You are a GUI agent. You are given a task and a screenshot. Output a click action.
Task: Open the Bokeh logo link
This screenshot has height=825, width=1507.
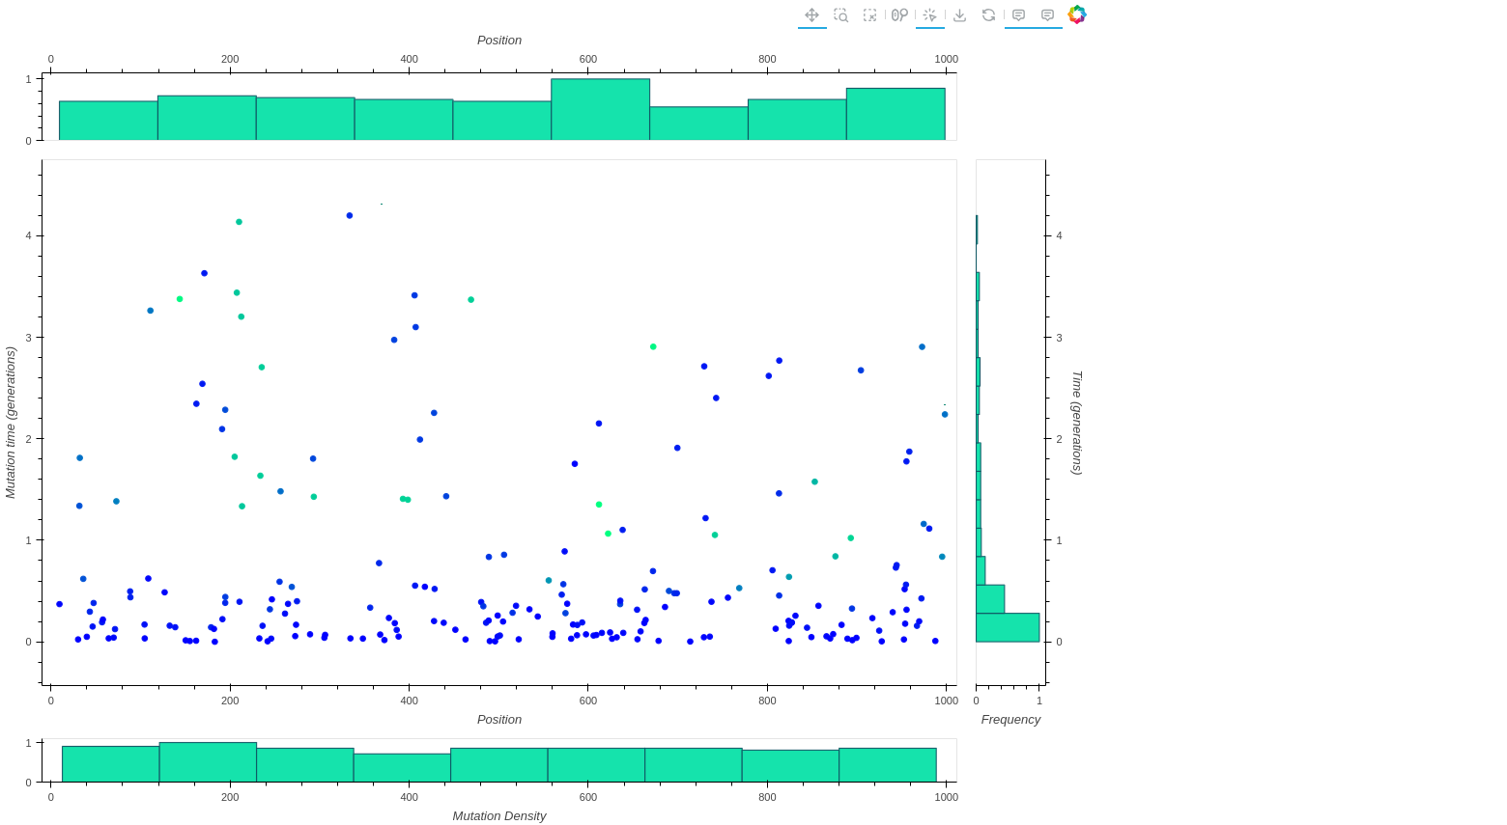[1077, 15]
